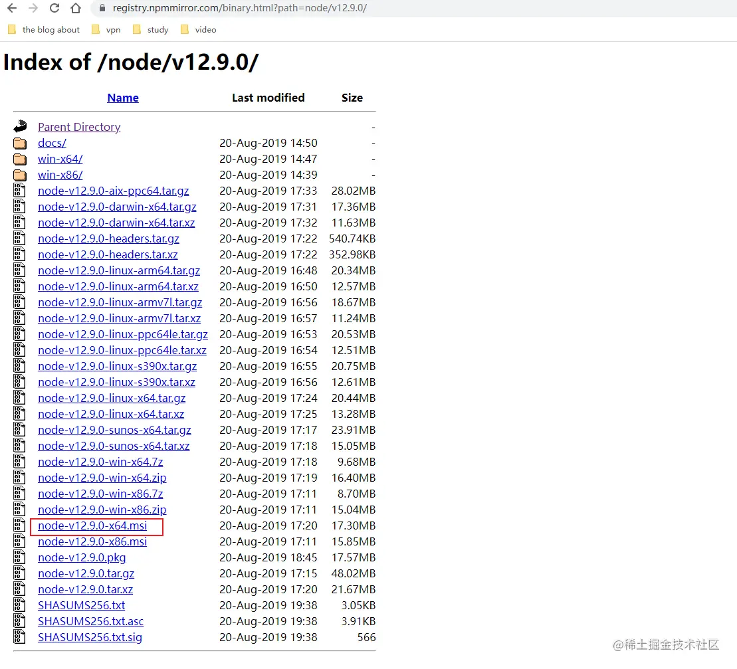Click file icon next to win-x64.zip

19,478
